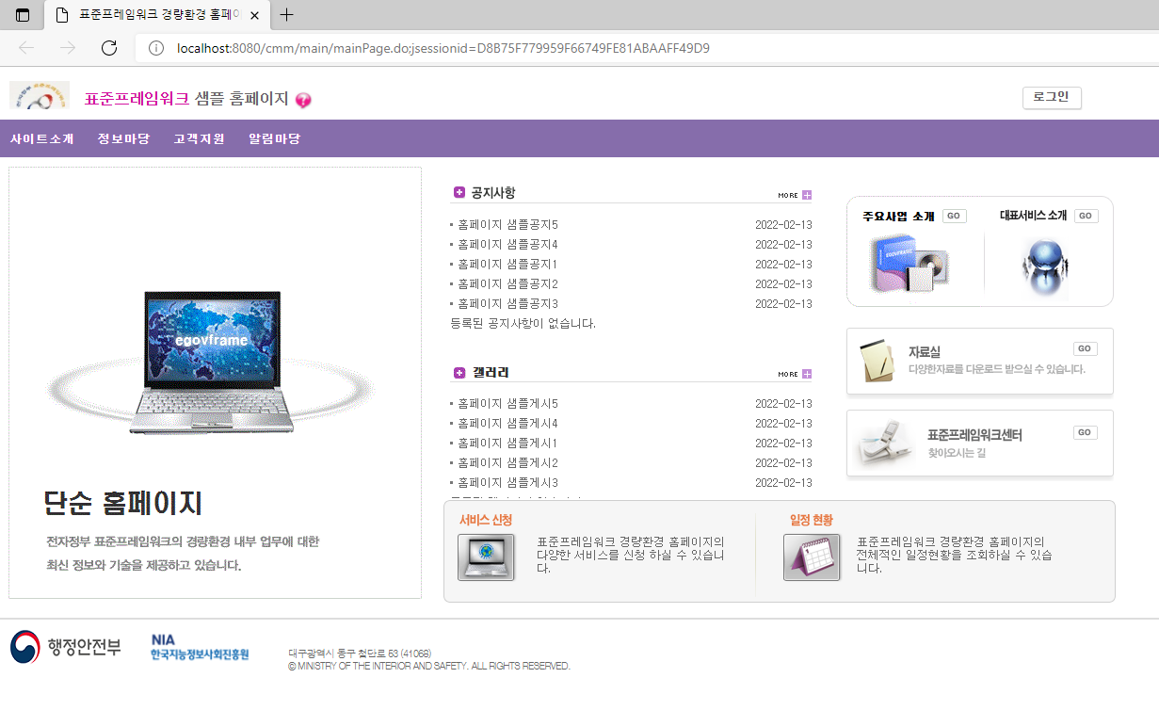Click the 표준프레임워크 샘플 홈페이지 title
Image resolution: width=1159 pixels, height=710 pixels.
(x=186, y=99)
